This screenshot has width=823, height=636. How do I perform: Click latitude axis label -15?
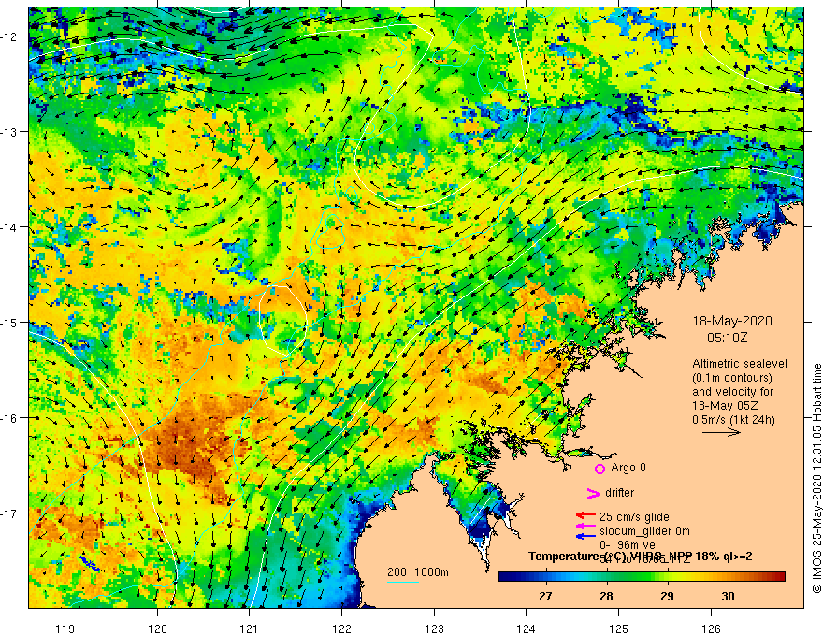[10, 322]
